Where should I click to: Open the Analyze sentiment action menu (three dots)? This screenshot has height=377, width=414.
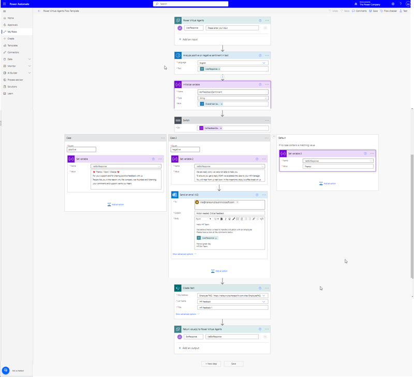[267, 55]
